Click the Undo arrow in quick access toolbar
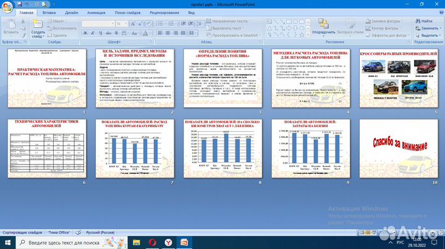445x249 pixels. [x=27, y=4]
